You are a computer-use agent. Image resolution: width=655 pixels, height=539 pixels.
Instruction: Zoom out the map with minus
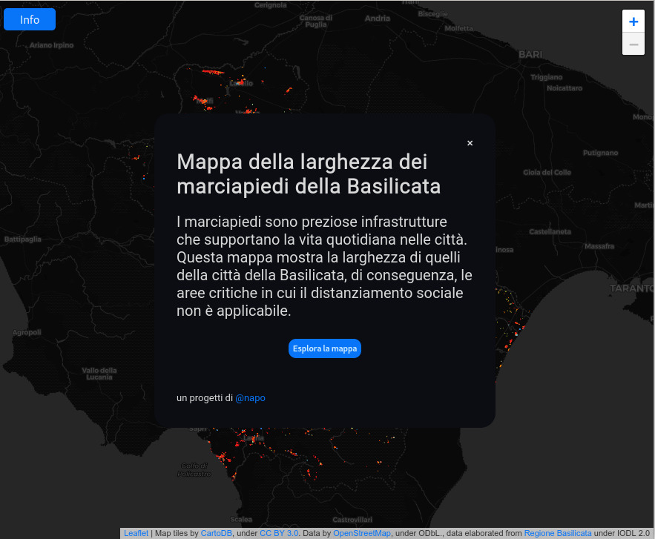tap(633, 44)
